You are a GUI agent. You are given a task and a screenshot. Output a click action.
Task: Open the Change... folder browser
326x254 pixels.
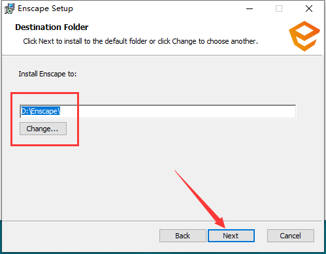pos(43,129)
